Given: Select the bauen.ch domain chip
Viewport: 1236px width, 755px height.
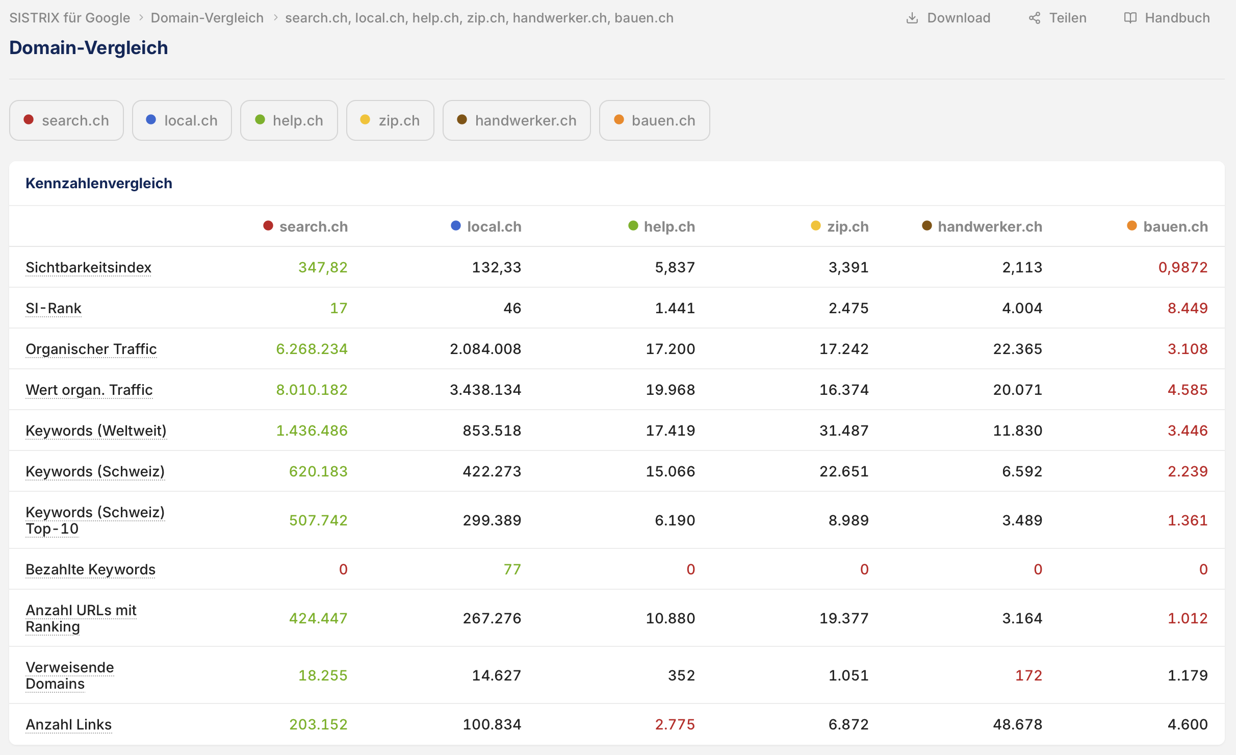Looking at the screenshot, I should coord(655,120).
